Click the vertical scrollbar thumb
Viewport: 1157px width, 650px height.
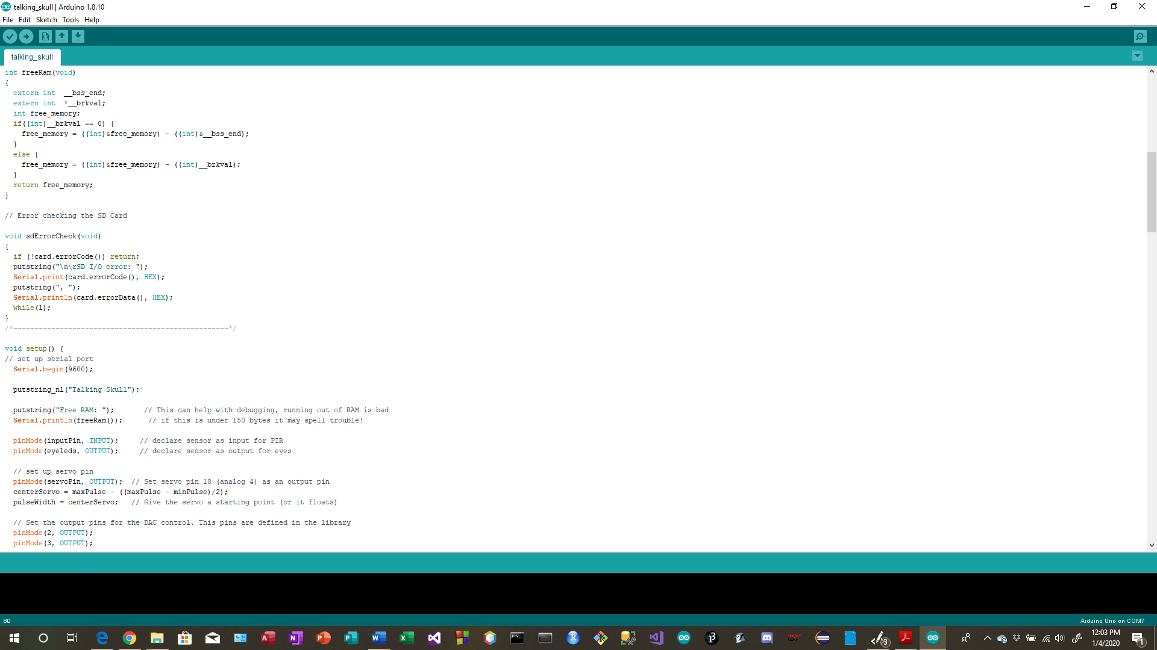pyautogui.click(x=1152, y=193)
